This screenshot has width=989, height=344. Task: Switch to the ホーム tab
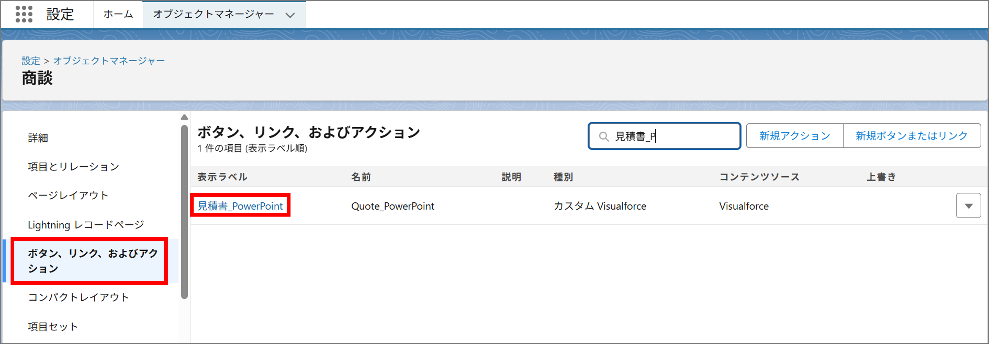118,14
